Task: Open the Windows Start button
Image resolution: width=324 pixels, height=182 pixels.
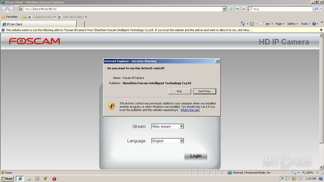Action: tap(7, 179)
